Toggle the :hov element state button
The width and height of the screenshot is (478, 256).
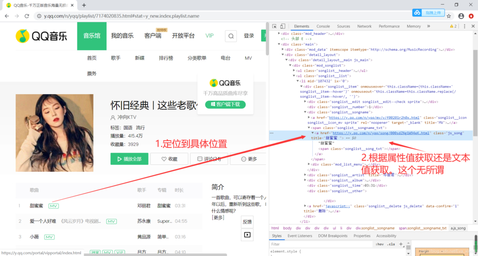click(x=380, y=244)
